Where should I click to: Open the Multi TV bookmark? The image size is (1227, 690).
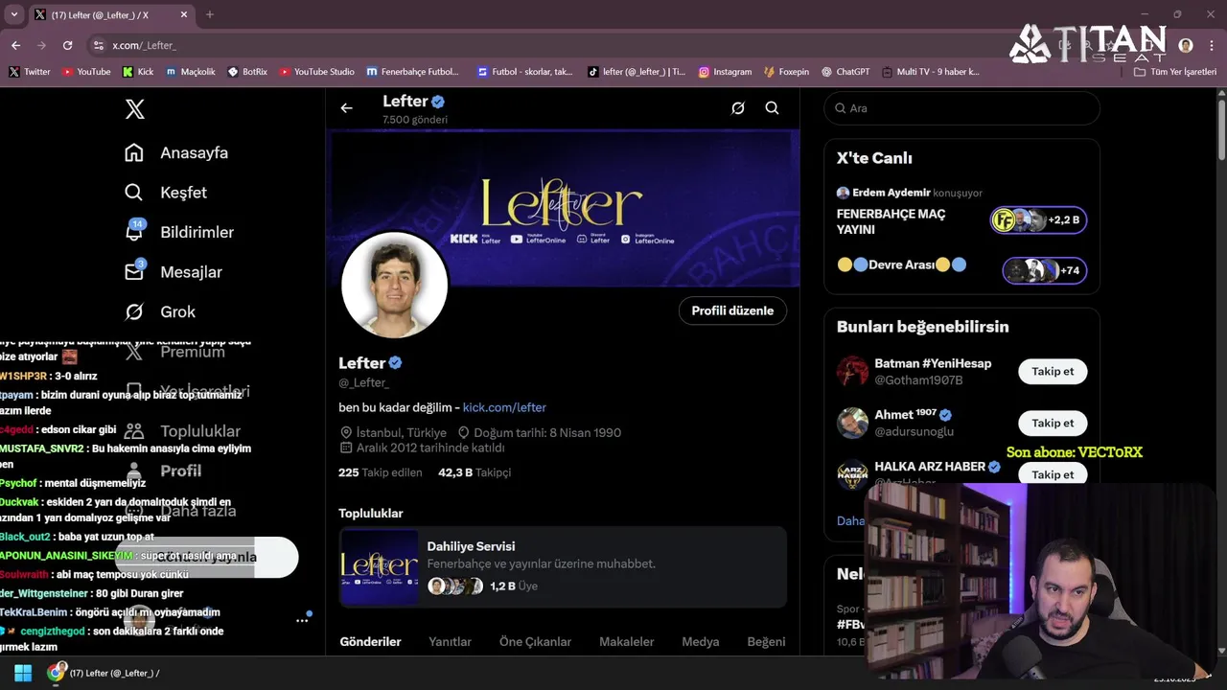(x=930, y=72)
